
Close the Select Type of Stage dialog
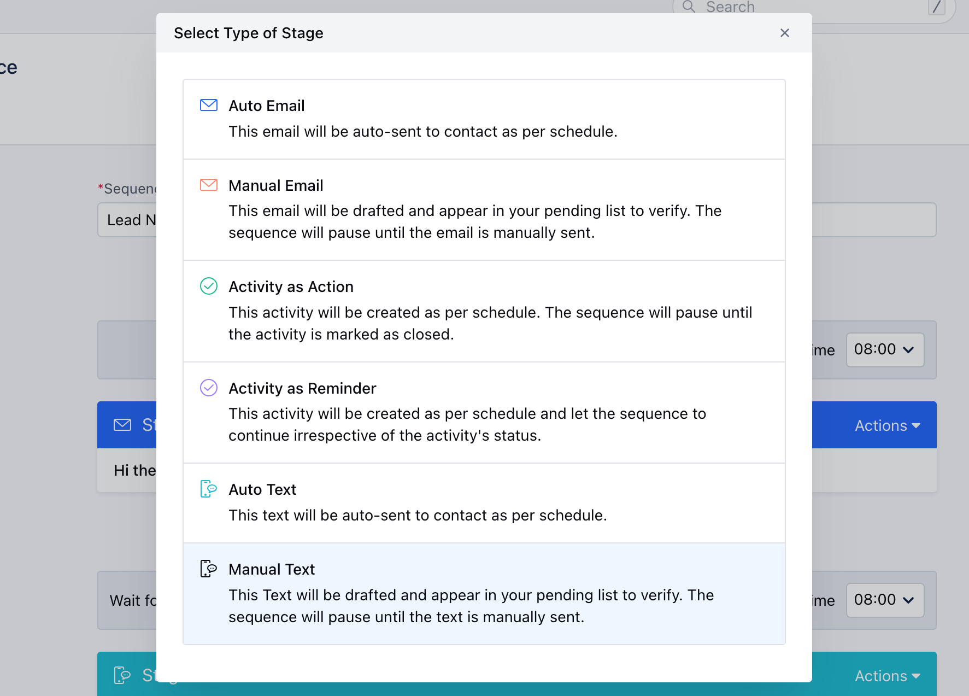click(x=785, y=33)
